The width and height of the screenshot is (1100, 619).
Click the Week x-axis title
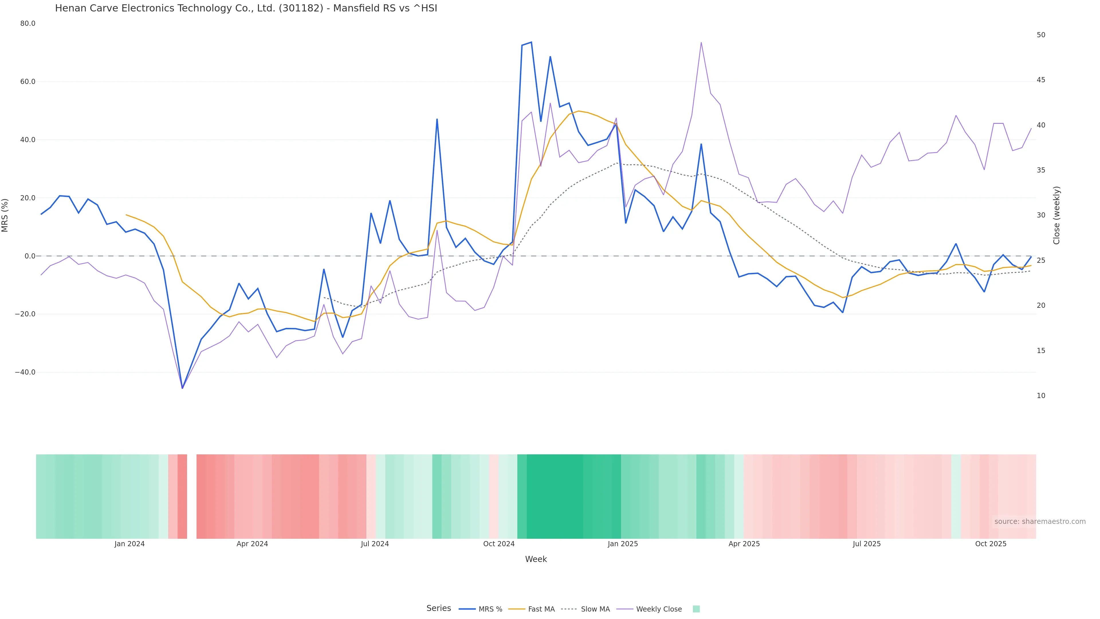[536, 559]
